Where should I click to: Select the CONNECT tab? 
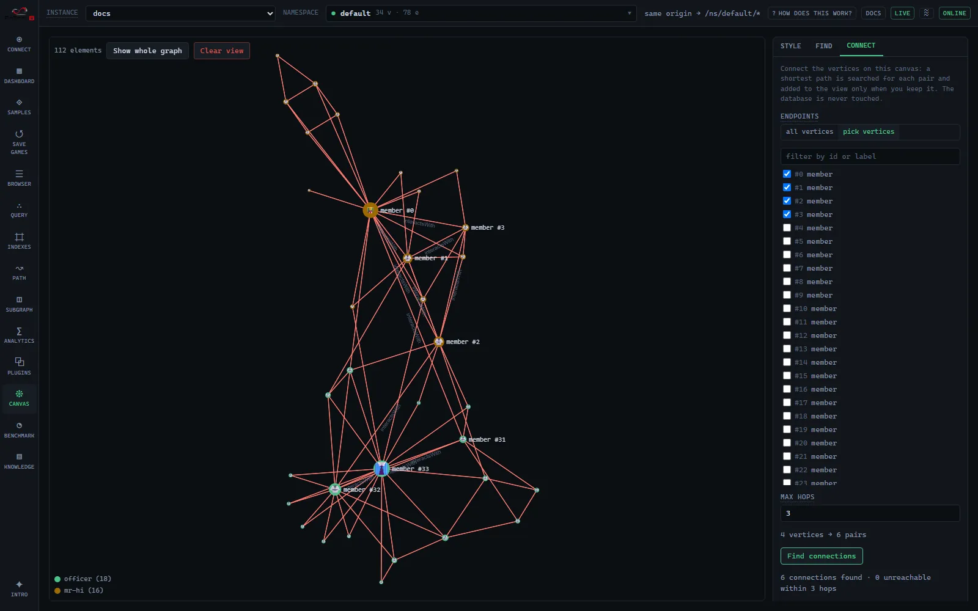tap(861, 46)
